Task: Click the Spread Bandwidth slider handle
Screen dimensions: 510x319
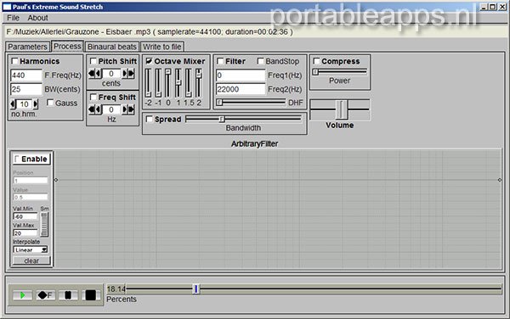Action: click(x=222, y=119)
